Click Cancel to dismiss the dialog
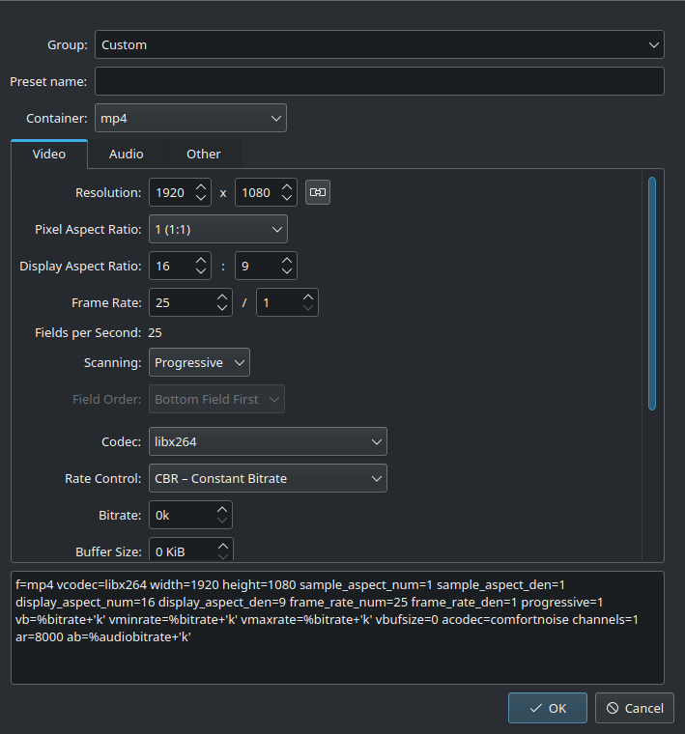The height and width of the screenshot is (734, 685). click(634, 708)
